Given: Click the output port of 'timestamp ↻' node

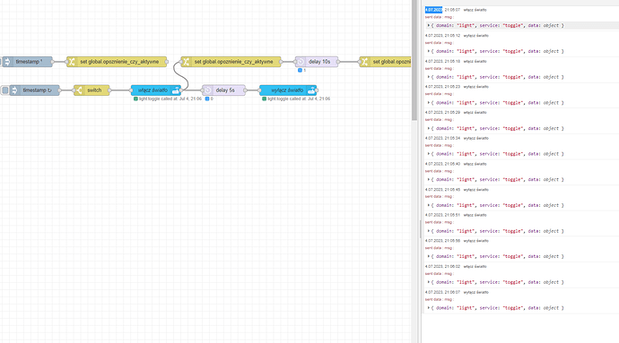Looking at the screenshot, I should coord(59,90).
